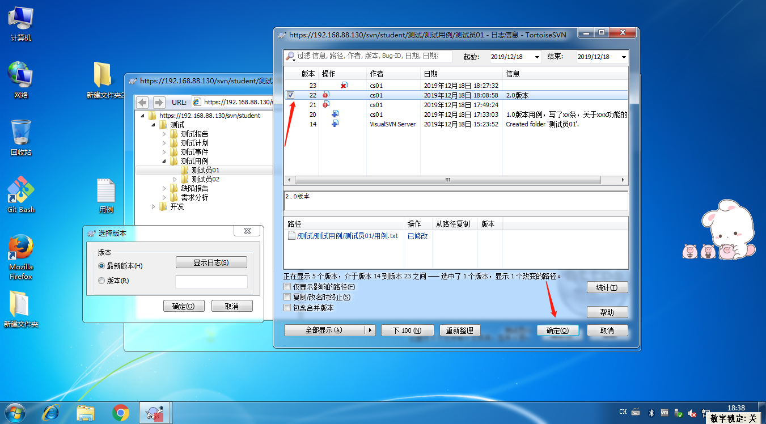Select revision 20 row by cs01
This screenshot has width=766, height=424.
[456, 115]
